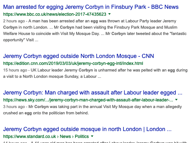This screenshot has width=194, height=143.
Task: Open the BBC News egging arrest article
Action: click(91, 7)
